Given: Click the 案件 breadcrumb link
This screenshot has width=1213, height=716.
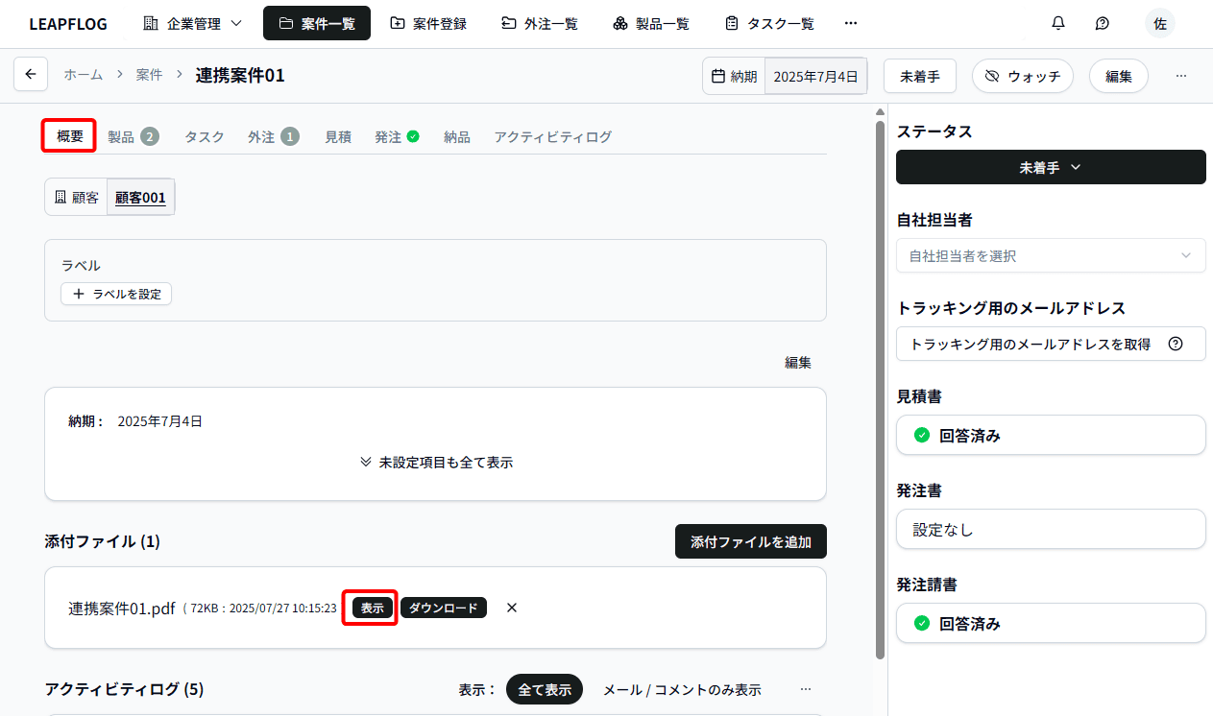Looking at the screenshot, I should pos(149,74).
